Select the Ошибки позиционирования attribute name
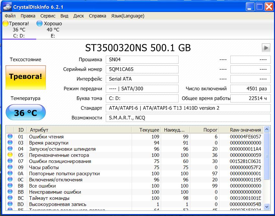 tap(60, 161)
